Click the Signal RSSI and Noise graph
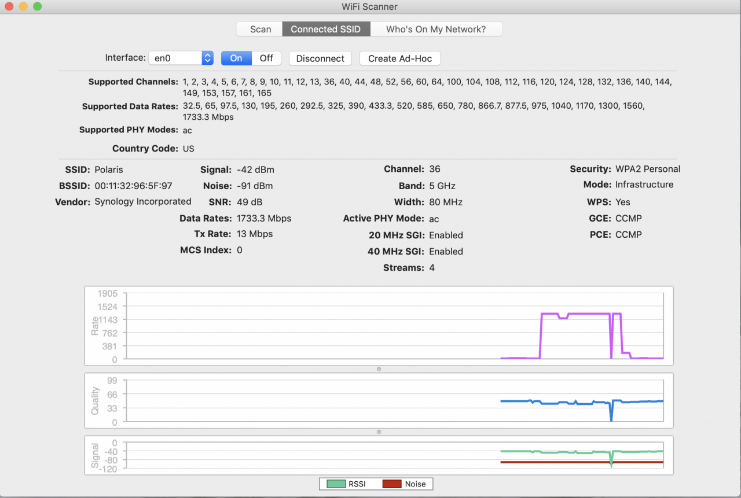 [x=379, y=455]
